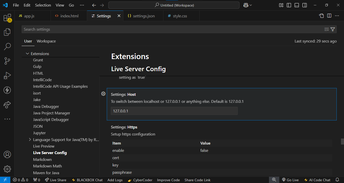Select JavaScript Debugger in settings tree
The image size is (344, 183).
coord(51,120)
